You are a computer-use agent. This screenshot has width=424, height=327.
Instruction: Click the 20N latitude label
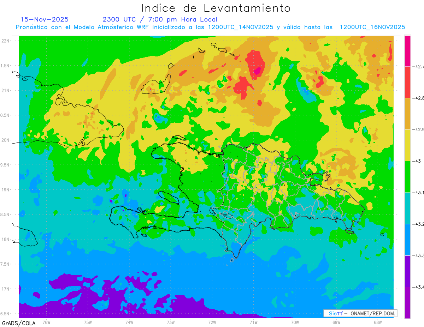point(6,140)
